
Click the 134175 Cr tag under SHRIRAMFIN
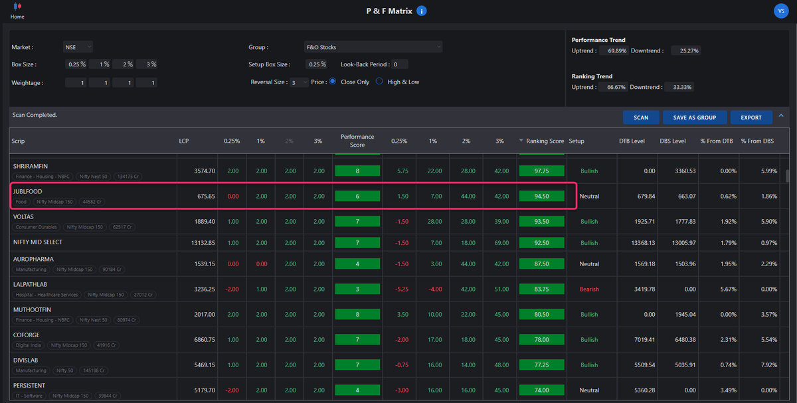point(126,177)
